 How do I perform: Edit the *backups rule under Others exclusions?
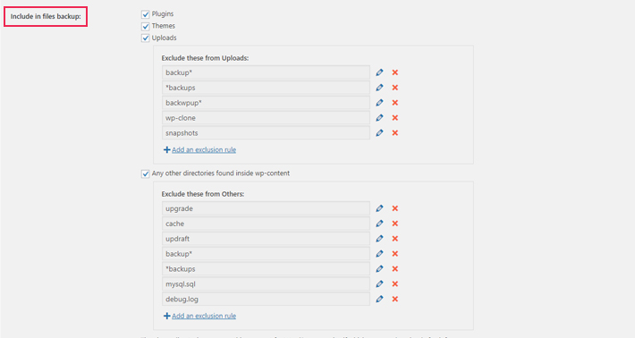pos(379,269)
